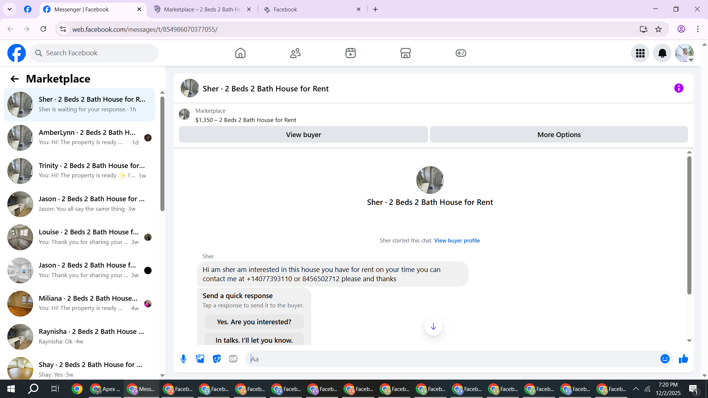The height and width of the screenshot is (398, 708).
Task: Open the emoji picker in message box
Action: pos(665,359)
